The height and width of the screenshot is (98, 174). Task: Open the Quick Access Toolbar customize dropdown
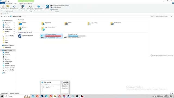pyautogui.click(x=7, y=14)
